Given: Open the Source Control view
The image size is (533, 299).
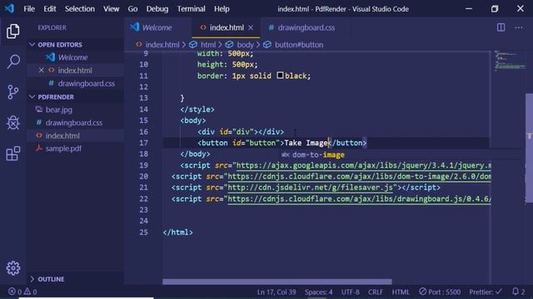Looking at the screenshot, I should pos(13,92).
